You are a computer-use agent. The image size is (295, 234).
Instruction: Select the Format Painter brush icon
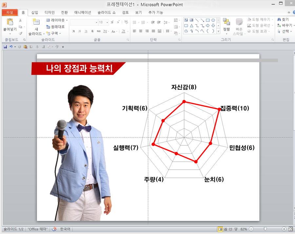20,33
